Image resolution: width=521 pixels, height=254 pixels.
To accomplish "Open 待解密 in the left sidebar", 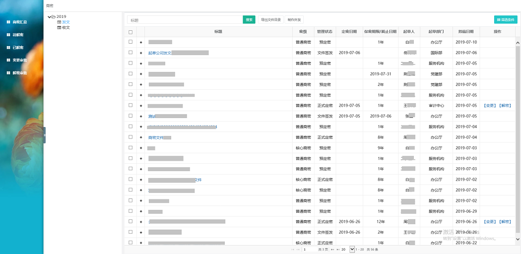I will 18,35.
